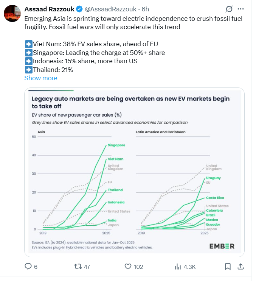Click the blue verified badge
Screen dimensions: 256x281
pos(79,9)
